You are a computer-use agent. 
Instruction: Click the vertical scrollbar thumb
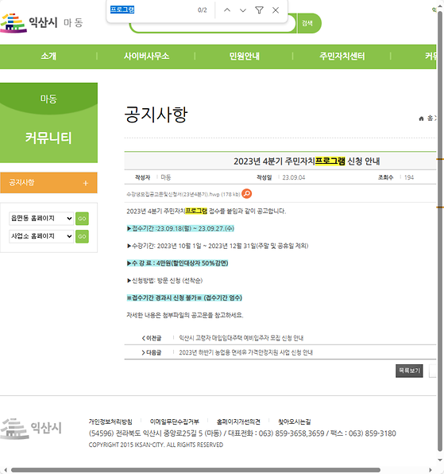(440, 231)
